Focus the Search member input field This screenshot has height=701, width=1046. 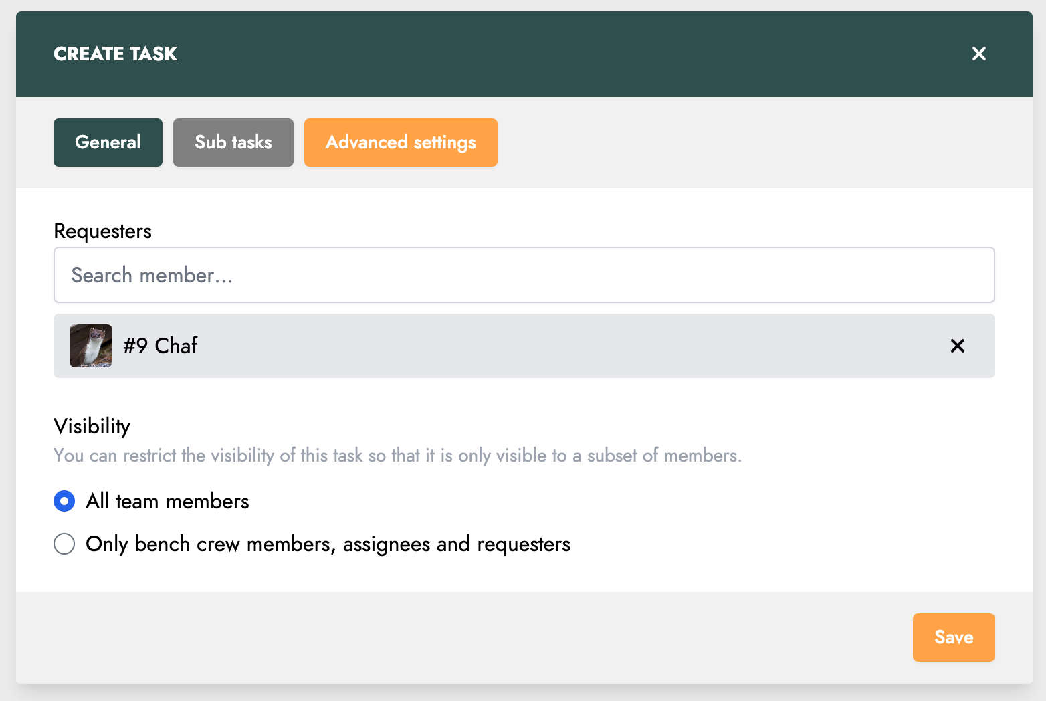tap(524, 275)
